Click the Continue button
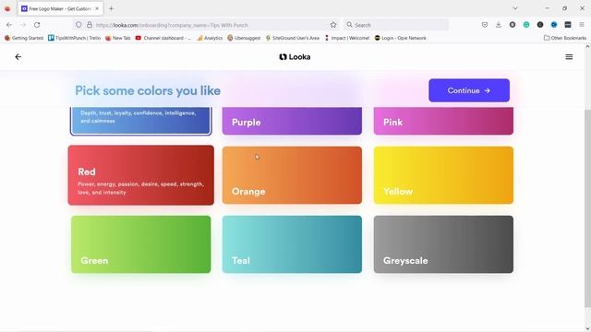Image resolution: width=591 pixels, height=332 pixels. point(469,90)
